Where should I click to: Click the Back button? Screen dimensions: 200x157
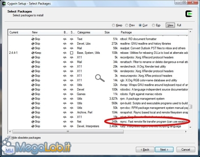145,150
